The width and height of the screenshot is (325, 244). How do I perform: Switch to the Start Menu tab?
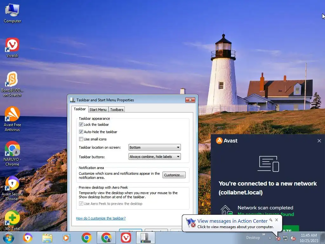click(x=98, y=110)
